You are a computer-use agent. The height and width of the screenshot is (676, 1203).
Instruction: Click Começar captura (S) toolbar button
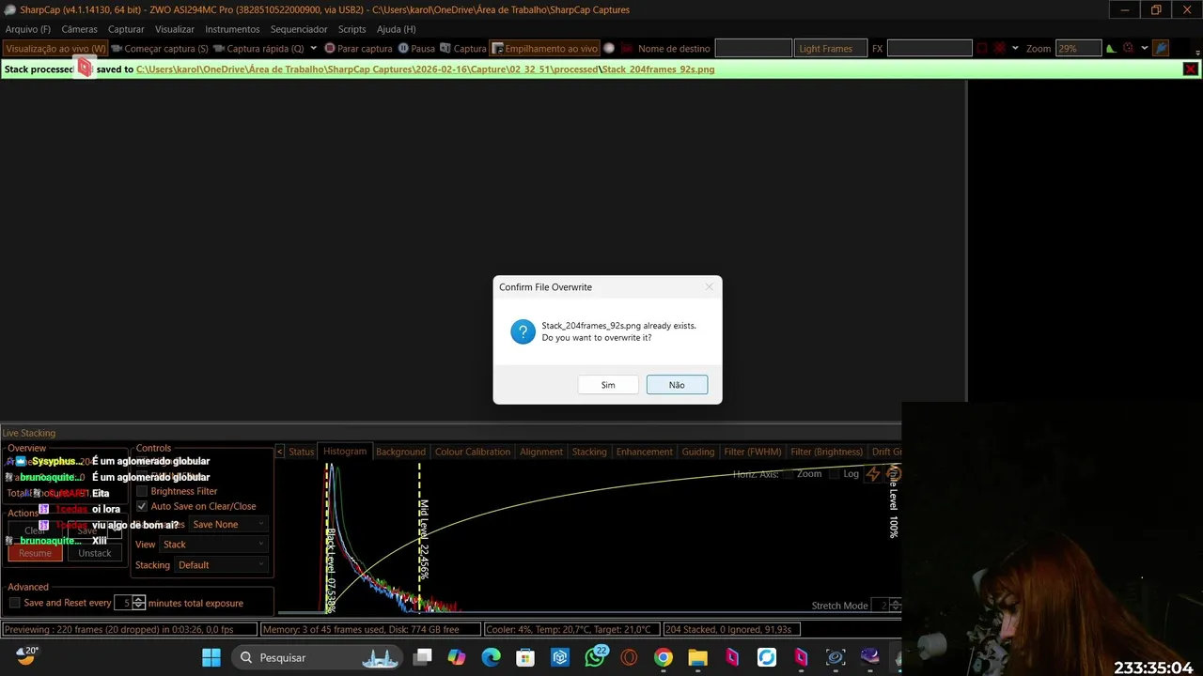pyautogui.click(x=160, y=48)
